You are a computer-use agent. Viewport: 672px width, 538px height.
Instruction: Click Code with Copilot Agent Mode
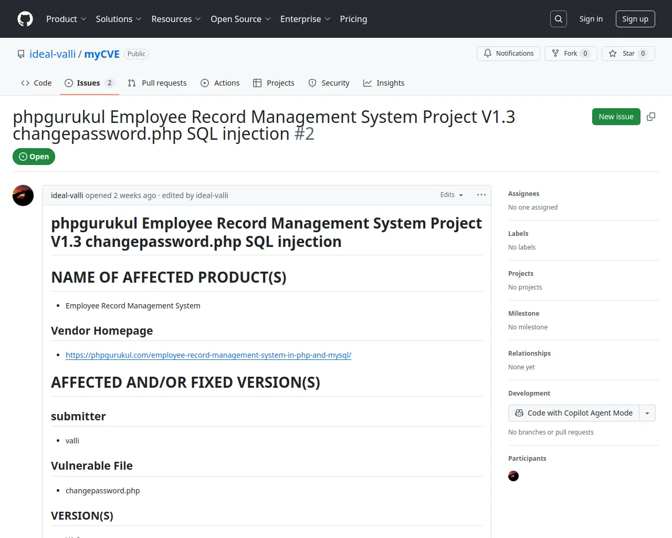[574, 413]
